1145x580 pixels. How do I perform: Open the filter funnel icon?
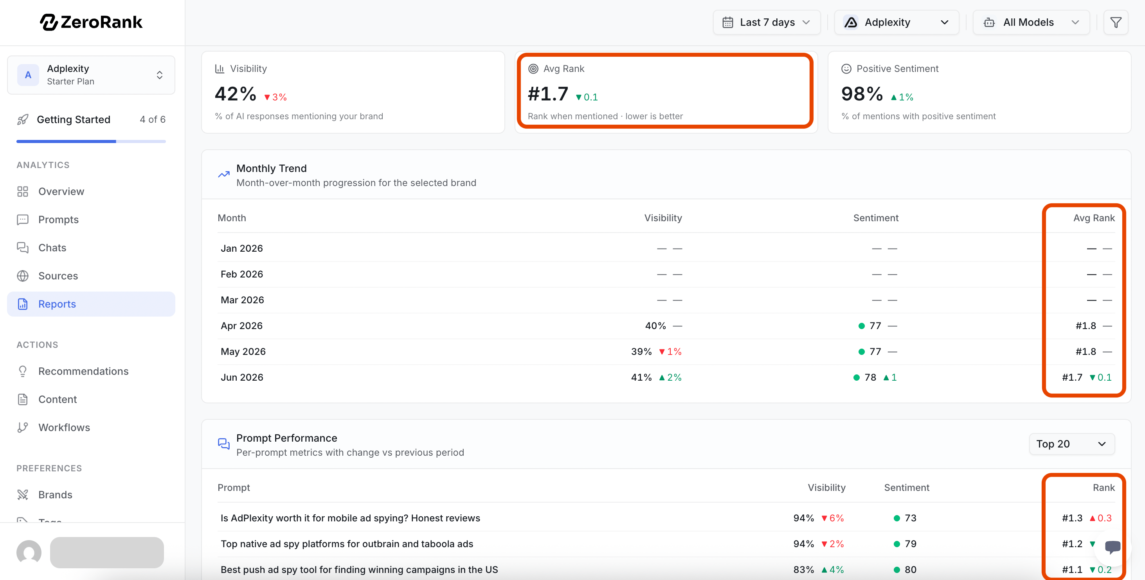click(1116, 22)
